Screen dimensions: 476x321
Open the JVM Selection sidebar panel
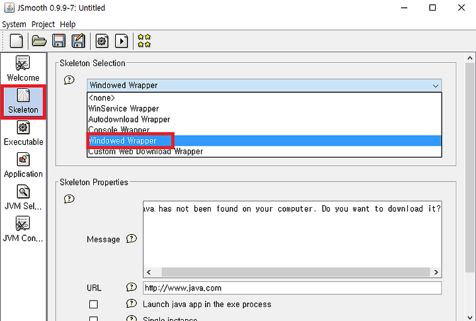tap(23, 198)
